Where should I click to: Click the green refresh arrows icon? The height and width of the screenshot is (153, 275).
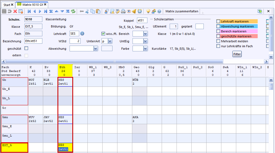point(73,11)
